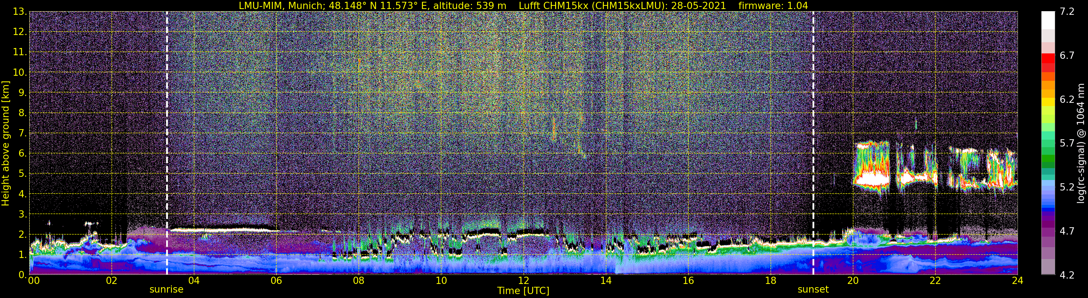This screenshot has height=298, width=1088.
Task: Click the white top segment of the colorbar
Action: pyautogui.click(x=1048, y=20)
